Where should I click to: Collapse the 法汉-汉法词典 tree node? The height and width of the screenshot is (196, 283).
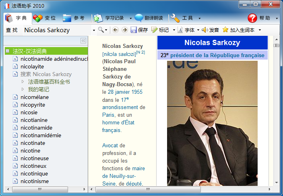(x=7, y=51)
